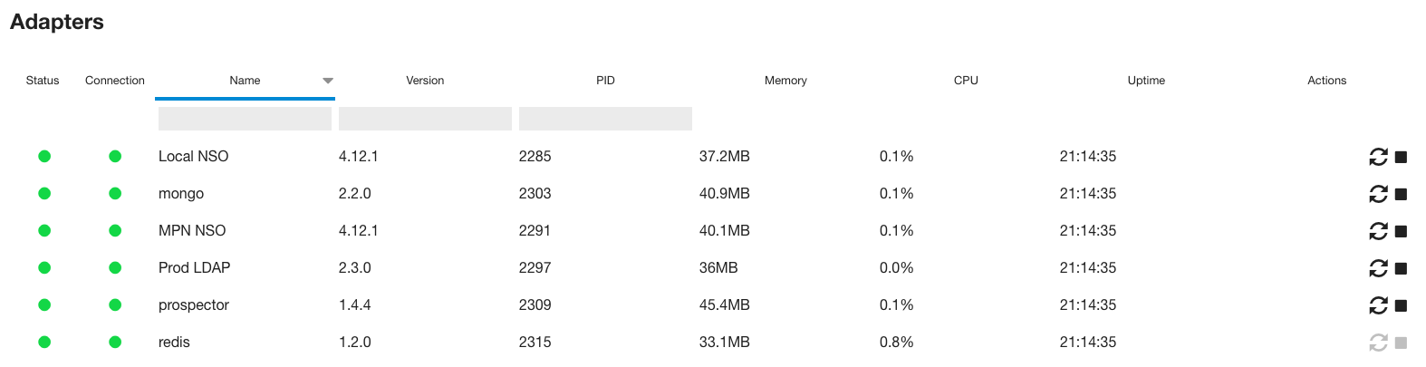This screenshot has width=1426, height=367.
Task: Restart the prospector adapter
Action: (1378, 305)
